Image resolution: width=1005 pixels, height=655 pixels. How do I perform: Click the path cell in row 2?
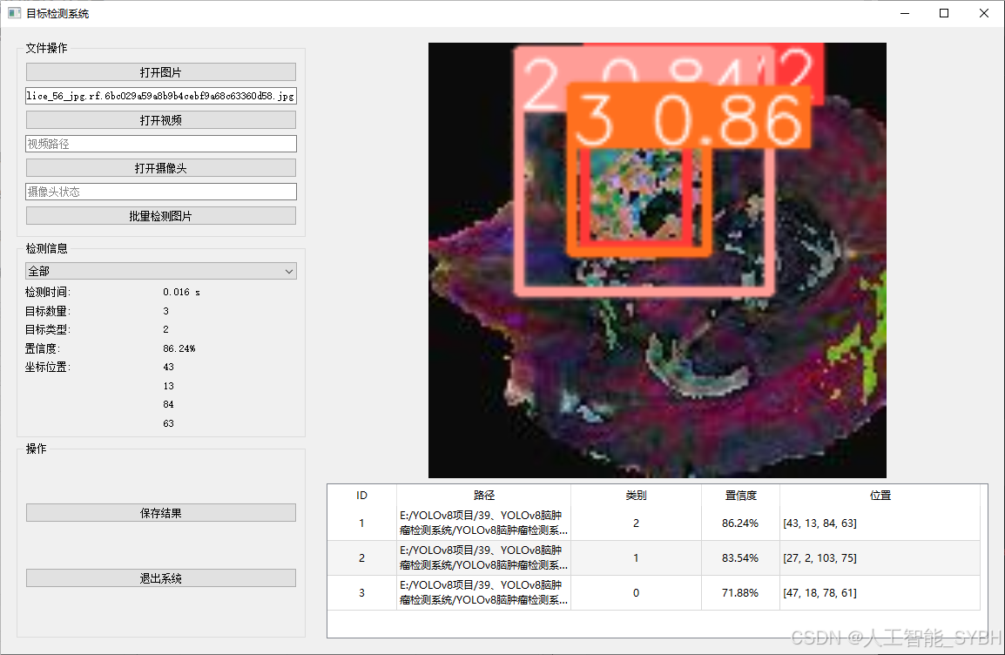tap(484, 557)
